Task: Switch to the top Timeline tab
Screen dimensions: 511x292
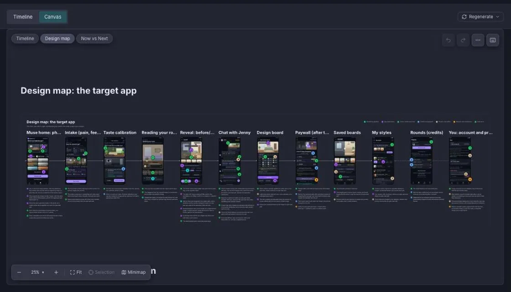Action: pos(23,17)
